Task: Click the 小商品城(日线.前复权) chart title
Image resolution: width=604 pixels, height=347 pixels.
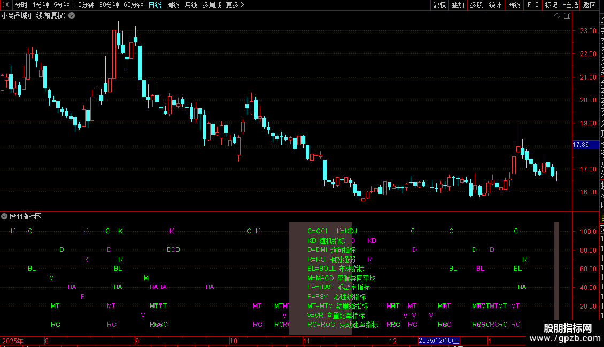Action: coord(34,16)
